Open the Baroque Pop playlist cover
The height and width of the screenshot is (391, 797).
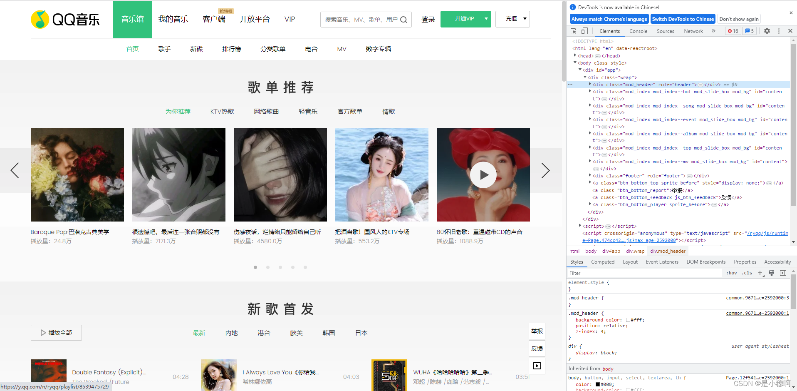(x=77, y=175)
